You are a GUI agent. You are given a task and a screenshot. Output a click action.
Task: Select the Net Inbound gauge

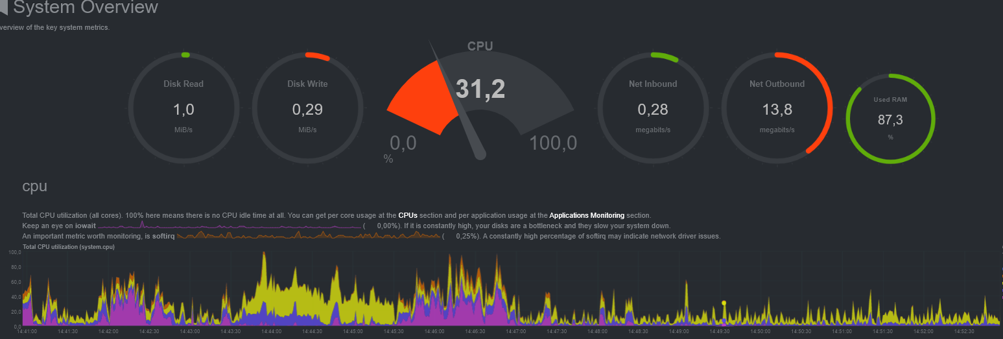tap(652, 108)
